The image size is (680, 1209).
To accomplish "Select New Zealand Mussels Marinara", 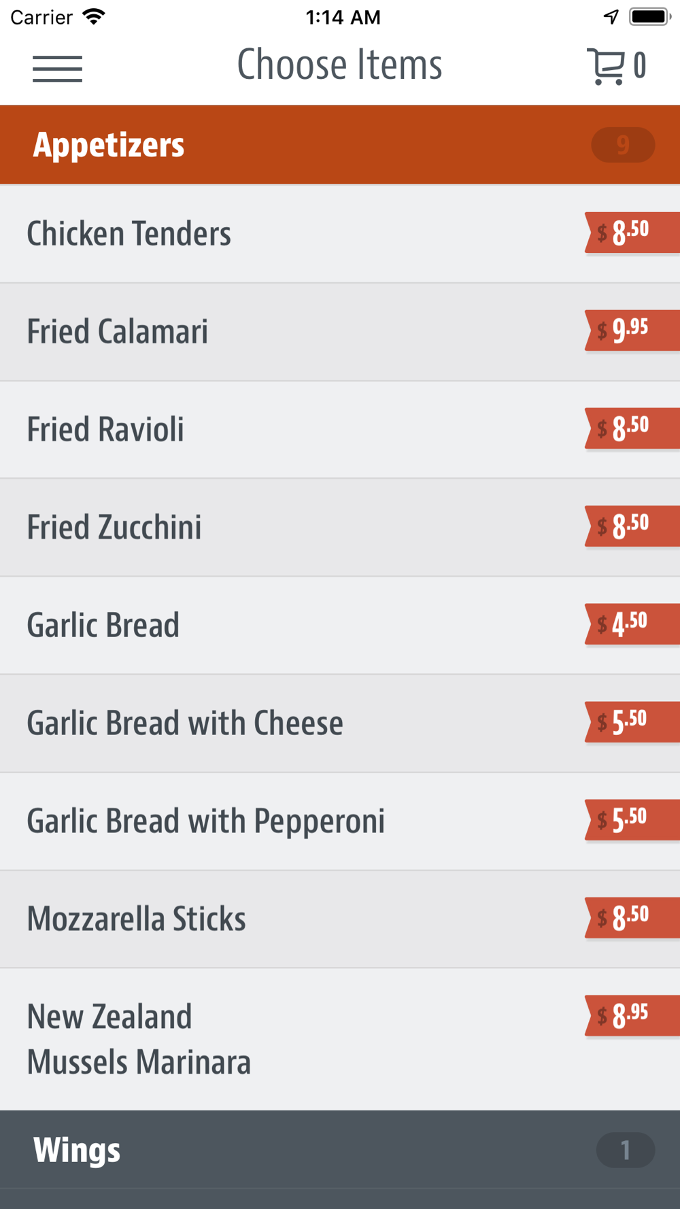I will coord(340,1040).
